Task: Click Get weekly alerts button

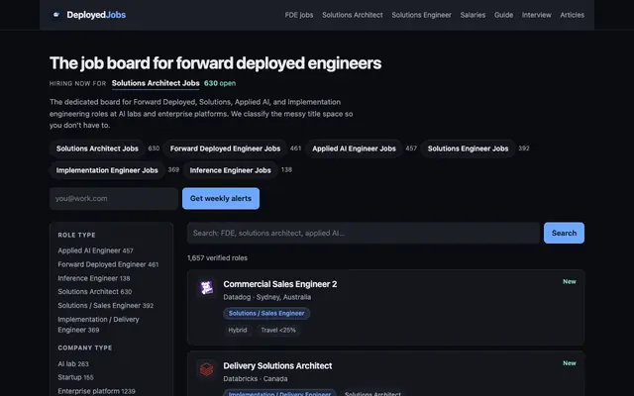Action: point(221,198)
